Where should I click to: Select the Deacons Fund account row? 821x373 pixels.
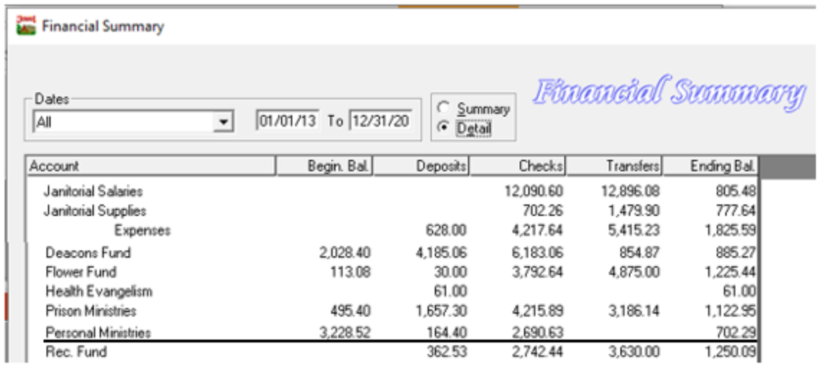pyautogui.click(x=88, y=253)
